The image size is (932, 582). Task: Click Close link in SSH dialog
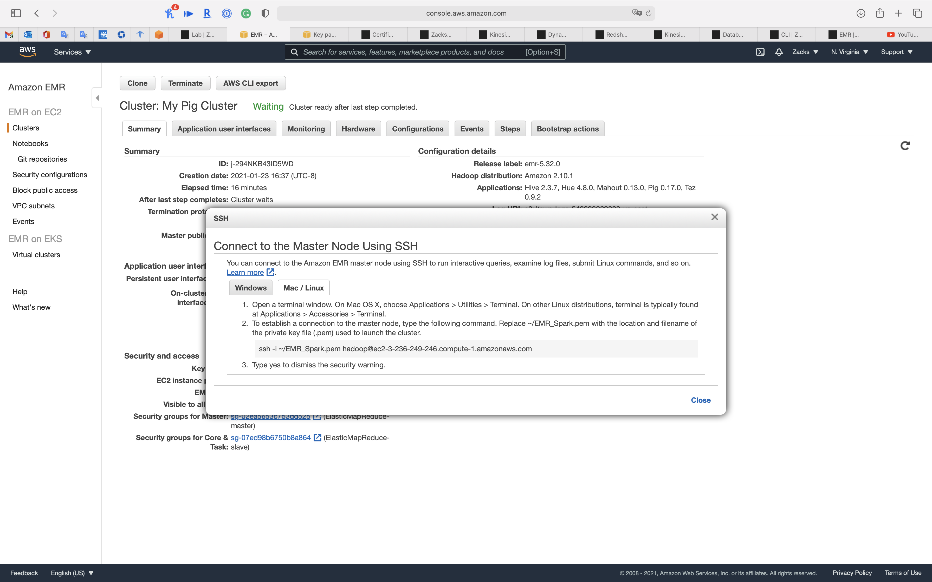click(701, 400)
